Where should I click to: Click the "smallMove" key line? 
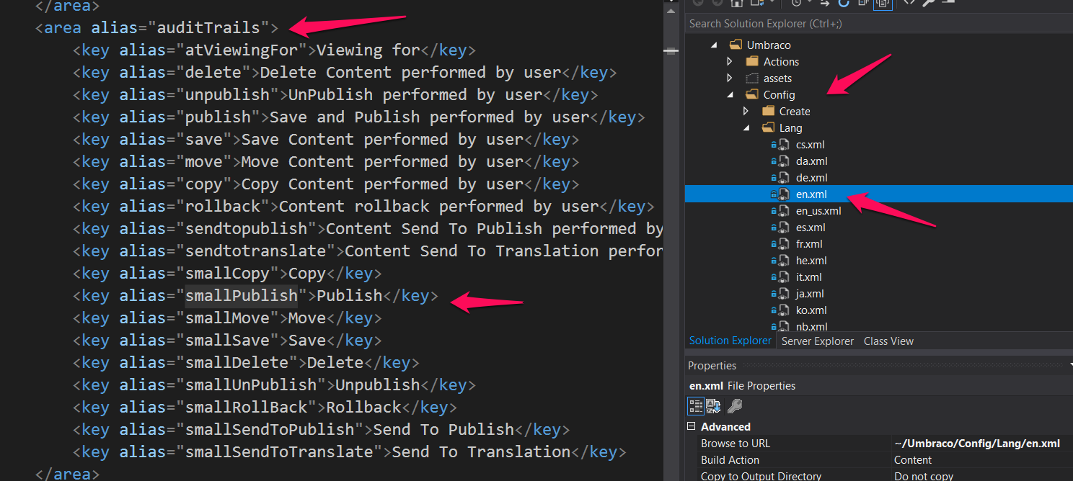(x=227, y=318)
